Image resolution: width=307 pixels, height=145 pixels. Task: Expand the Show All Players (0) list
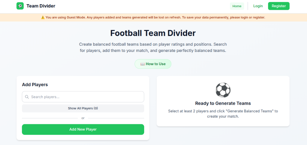[83, 108]
